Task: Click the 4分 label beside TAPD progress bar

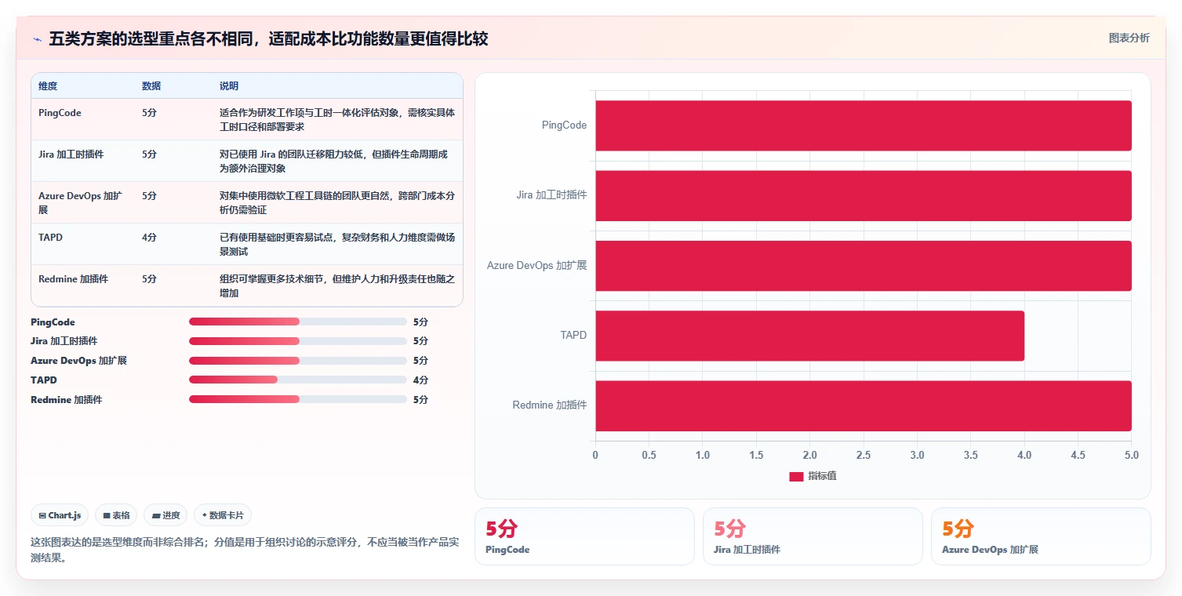Action: point(420,380)
